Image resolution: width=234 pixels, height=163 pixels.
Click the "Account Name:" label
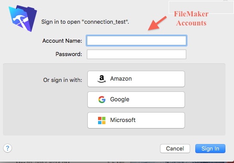click(62, 41)
